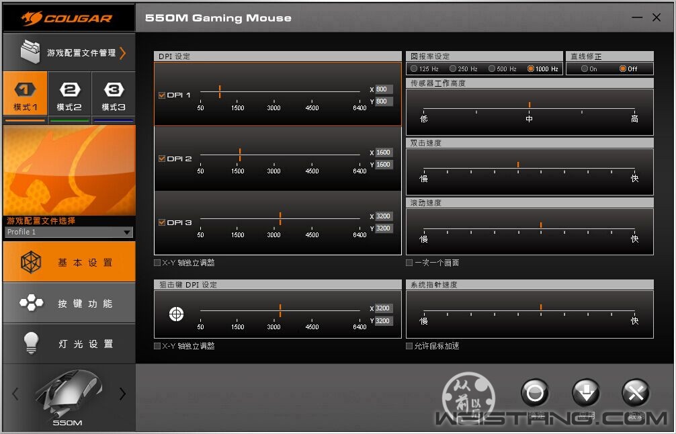Minimize the 550M Gaming Mouse window
The height and width of the screenshot is (434, 676).
(637, 17)
